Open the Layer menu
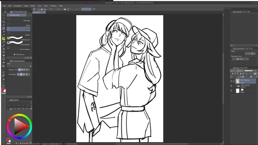 click(26, 6)
